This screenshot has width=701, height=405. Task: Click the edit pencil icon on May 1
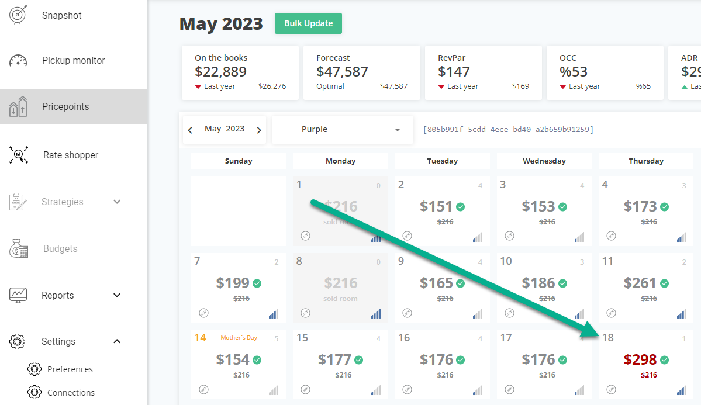click(x=305, y=236)
